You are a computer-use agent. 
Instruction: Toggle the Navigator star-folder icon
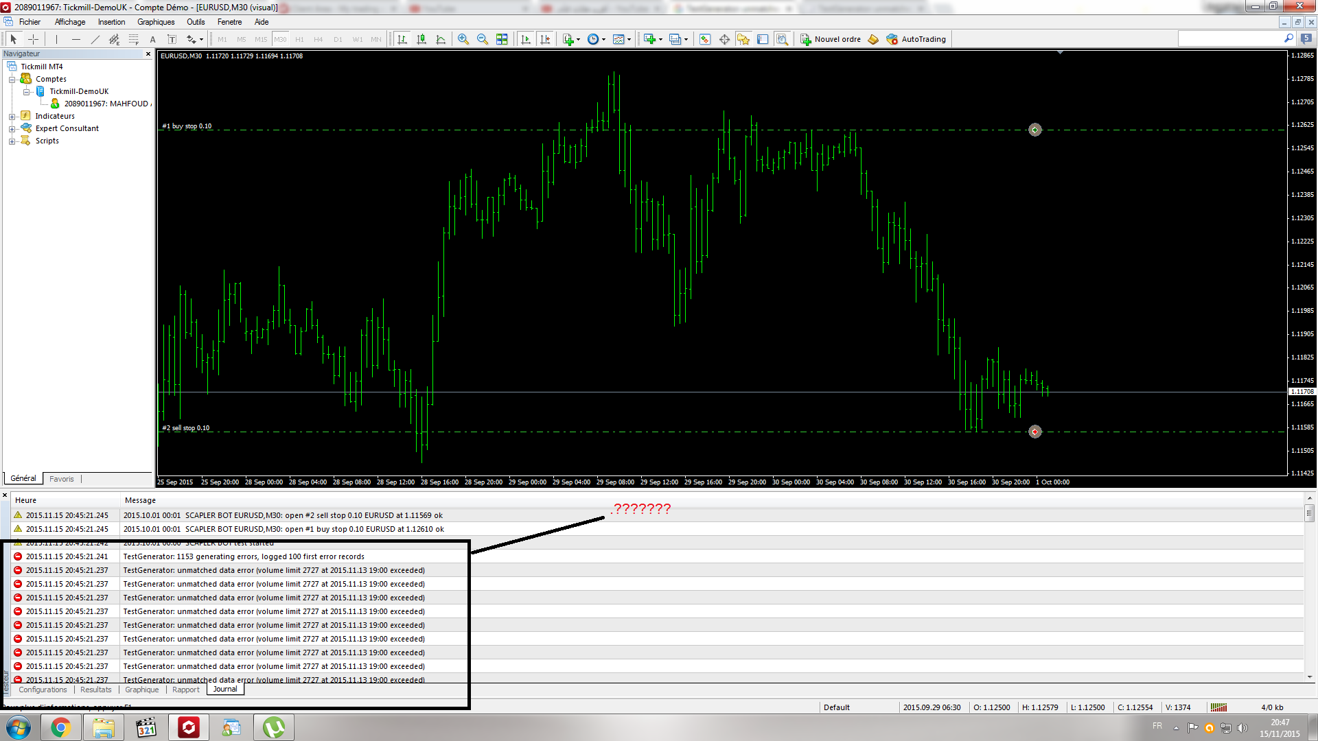tap(743, 39)
